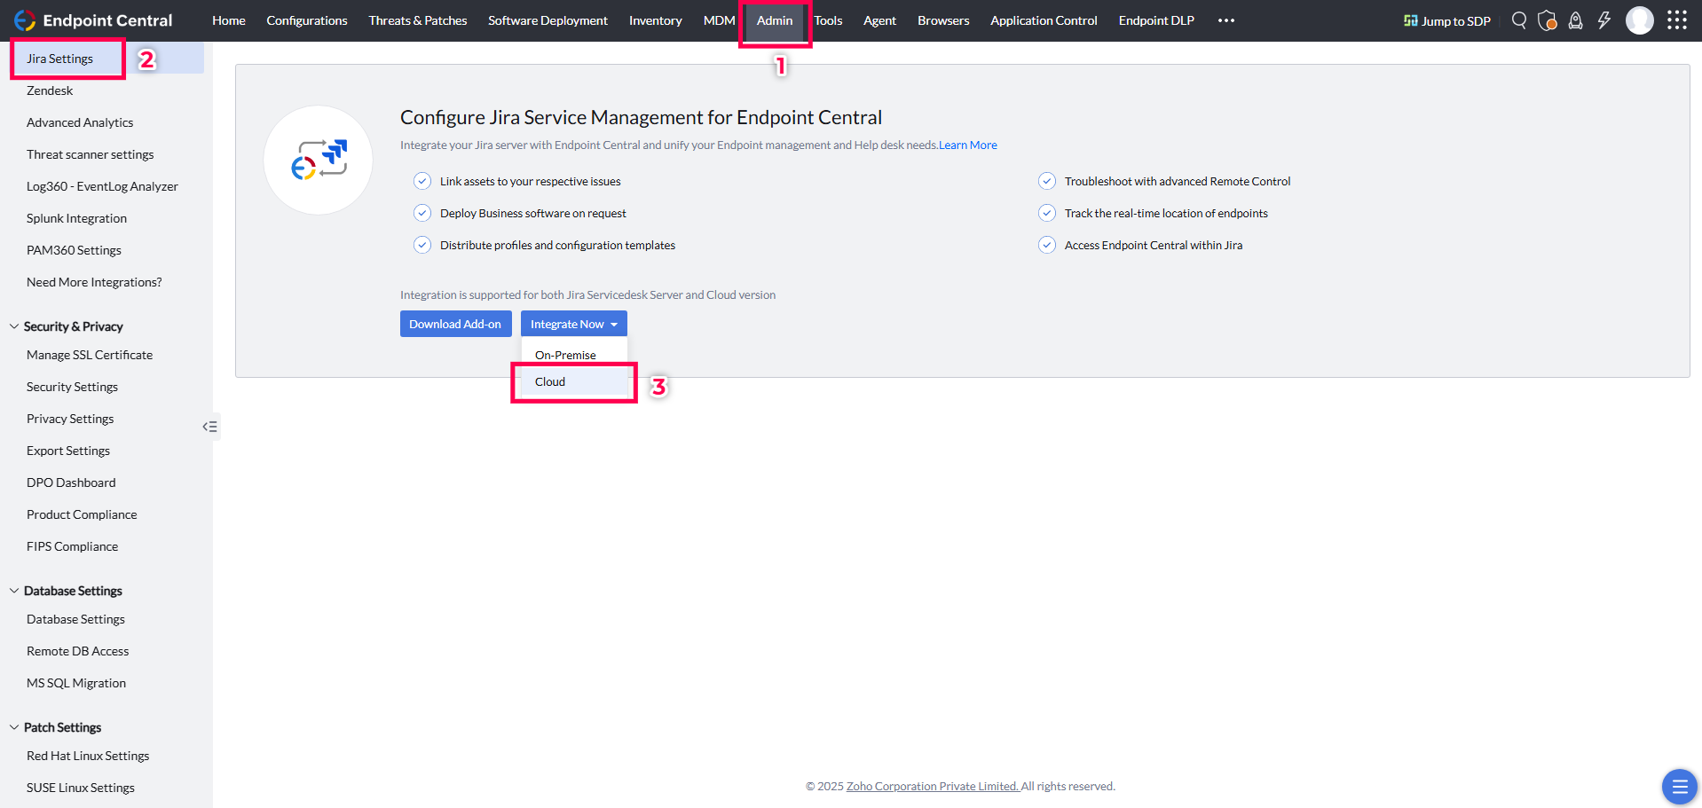
Task: Switch to the Agent tab
Action: (x=879, y=20)
